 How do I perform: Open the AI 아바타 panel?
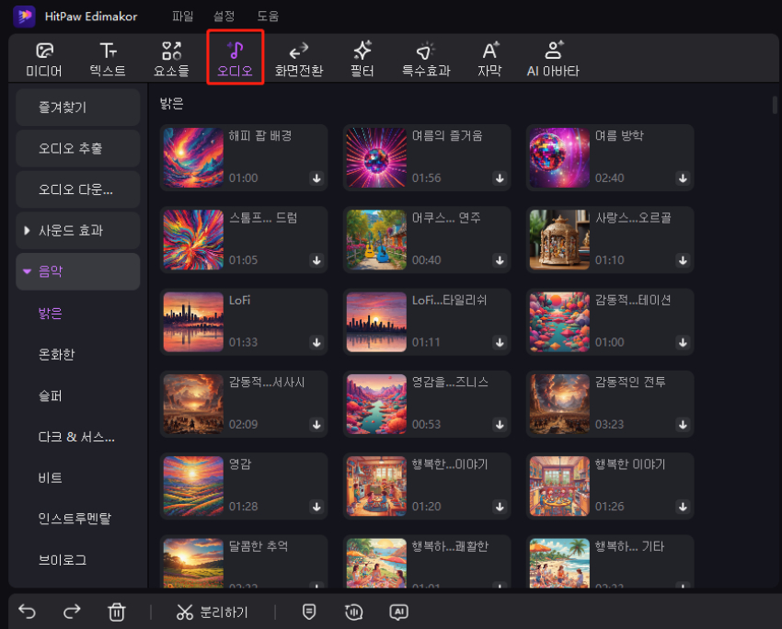(x=552, y=59)
